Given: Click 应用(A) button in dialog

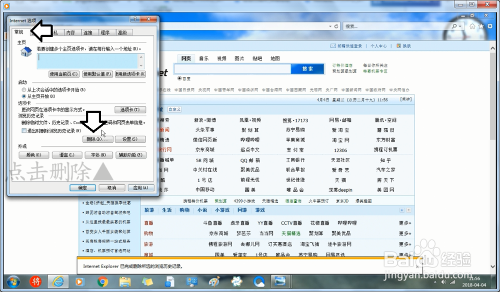Looking at the screenshot, I should [x=141, y=188].
